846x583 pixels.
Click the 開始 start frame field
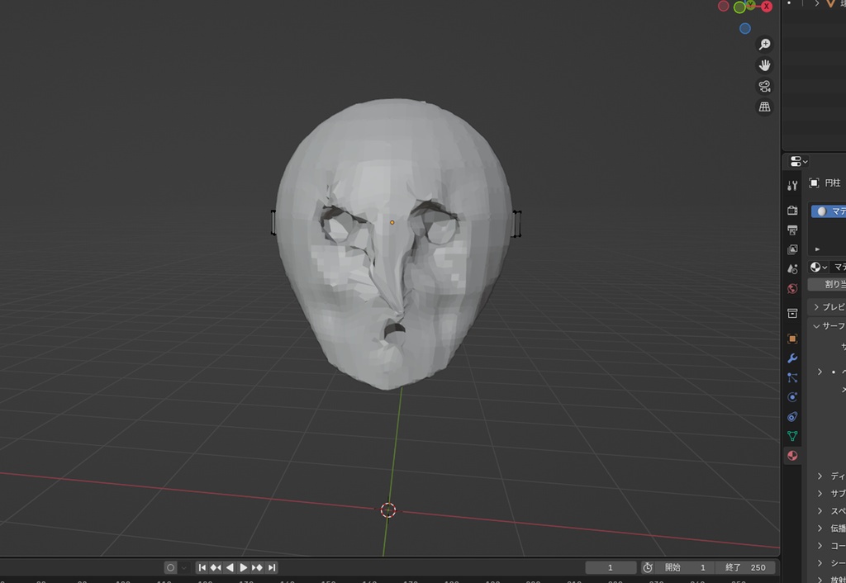(x=685, y=567)
